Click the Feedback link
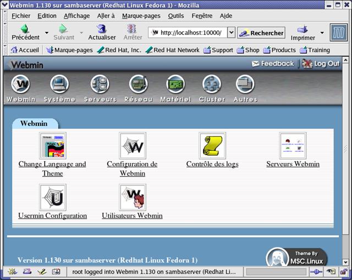The image size is (352, 280). point(272,64)
